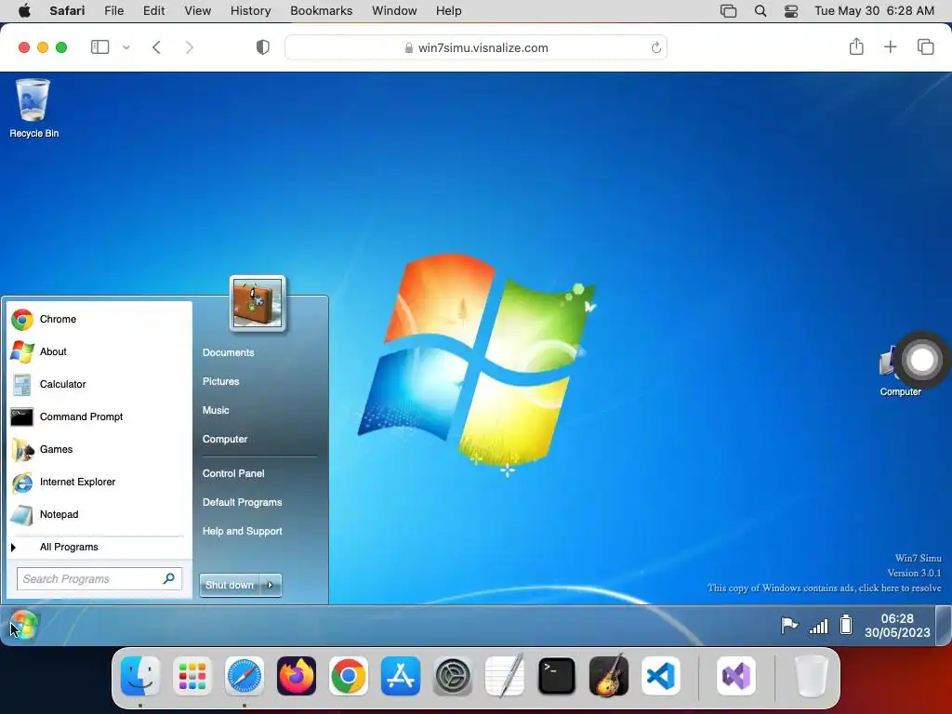Screen dimensions: 952x714
Task: Show Safari tab overview
Action: (x=925, y=46)
